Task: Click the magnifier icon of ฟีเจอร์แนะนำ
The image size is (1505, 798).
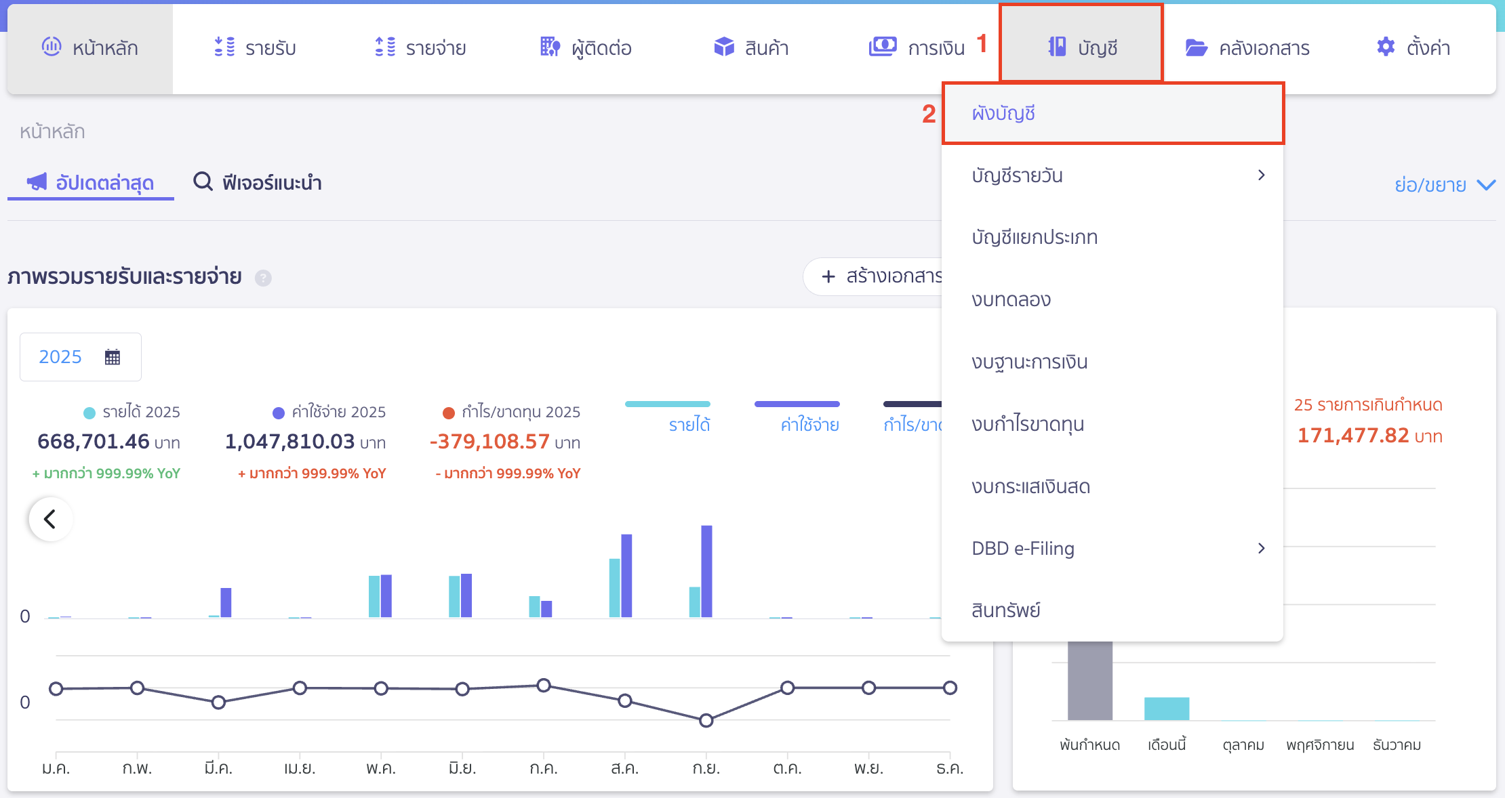Action: [203, 182]
